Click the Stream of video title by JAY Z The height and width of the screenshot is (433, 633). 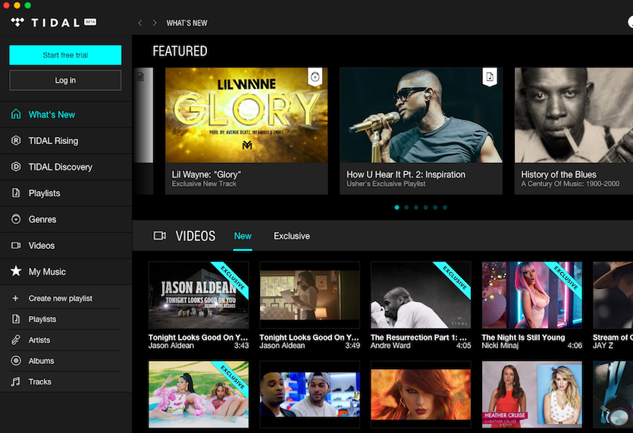[613, 337]
